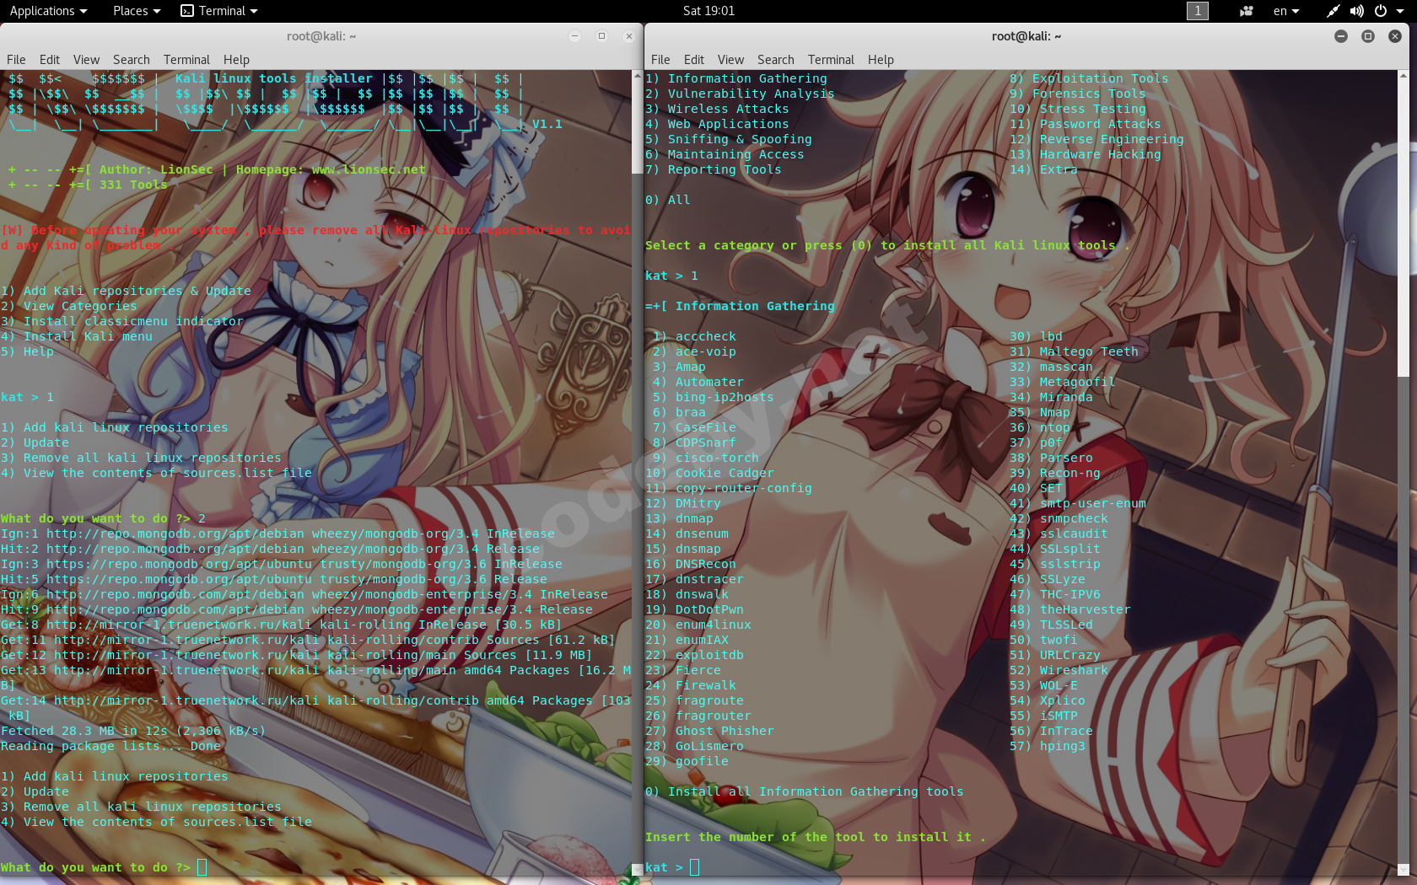Maximize the right terminal window
Screen dimensions: 1417x885
coord(1368,36)
